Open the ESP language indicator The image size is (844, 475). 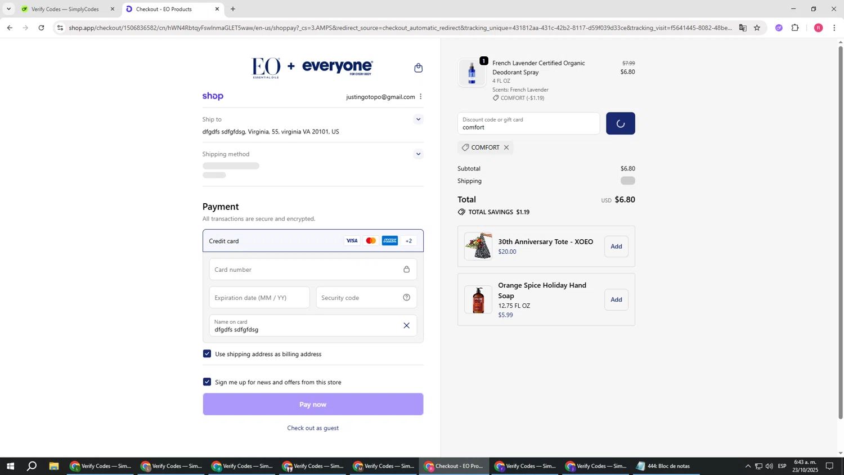[782, 466]
